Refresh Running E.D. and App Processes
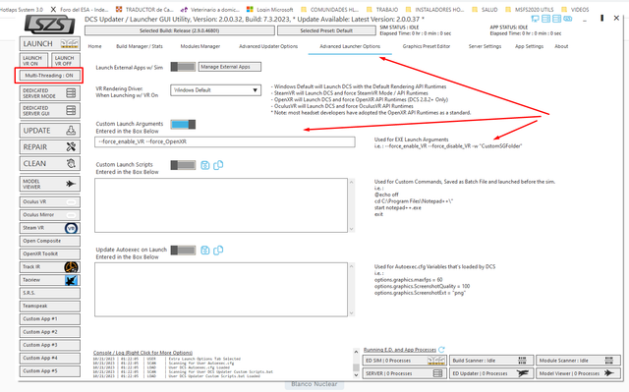The width and height of the screenshot is (629, 392). pos(441,350)
